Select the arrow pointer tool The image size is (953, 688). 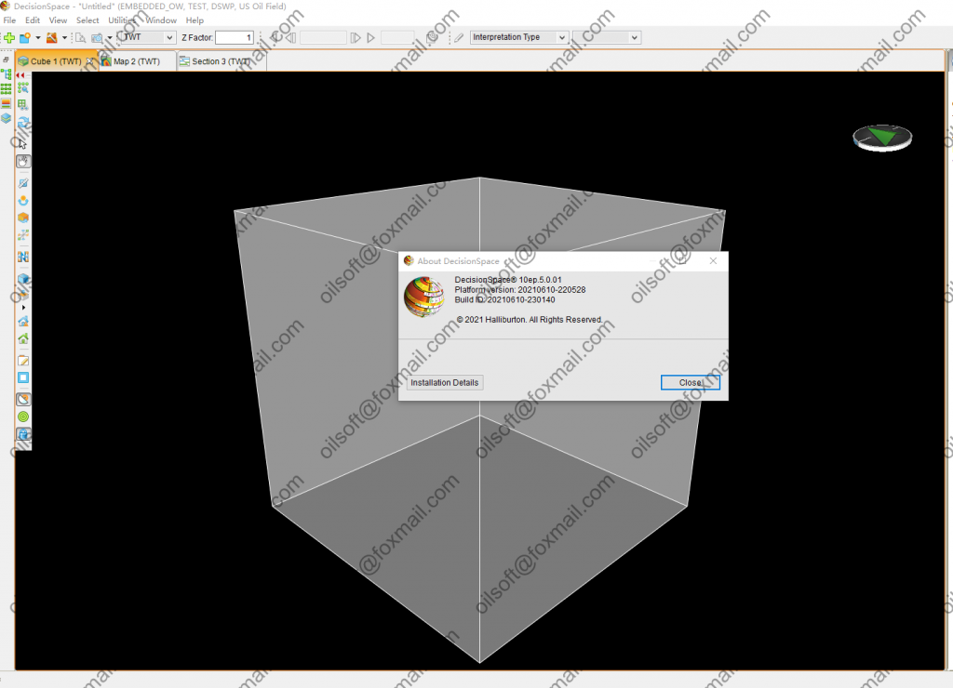23,144
